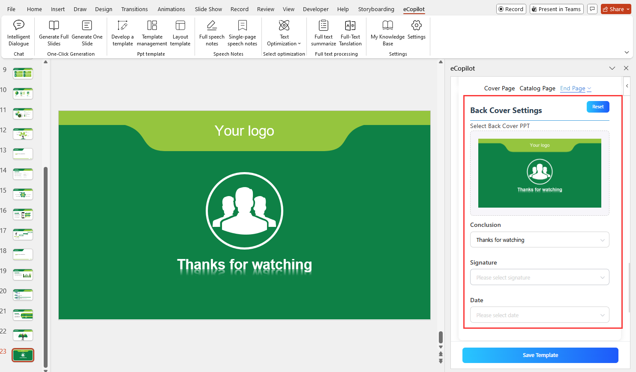Launch Develop a template tool
The width and height of the screenshot is (636, 372).
pos(123,32)
